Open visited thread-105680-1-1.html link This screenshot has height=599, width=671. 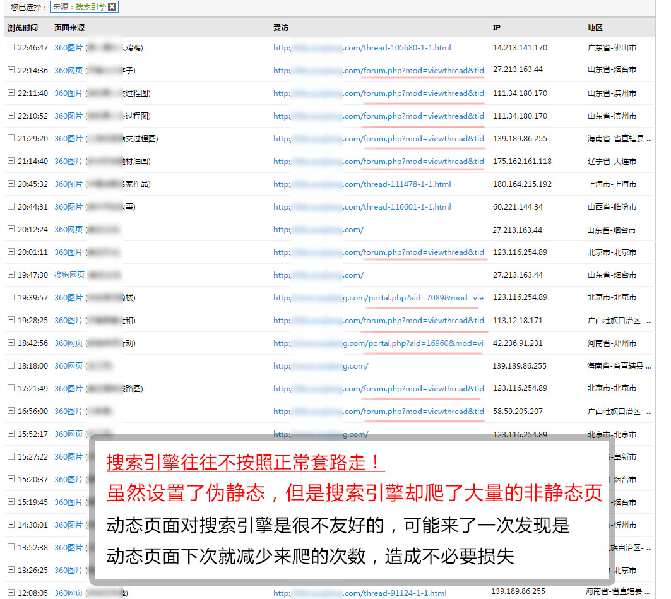(x=362, y=48)
